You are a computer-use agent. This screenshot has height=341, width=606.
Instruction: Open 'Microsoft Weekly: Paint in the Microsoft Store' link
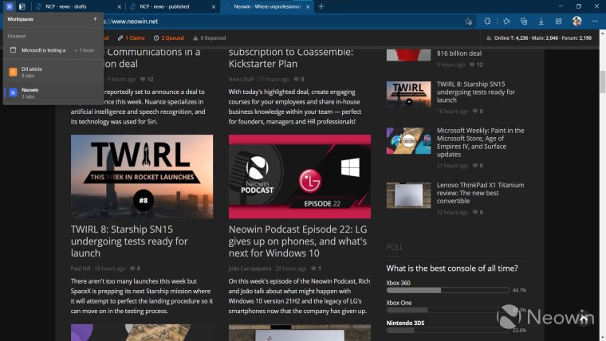click(480, 142)
